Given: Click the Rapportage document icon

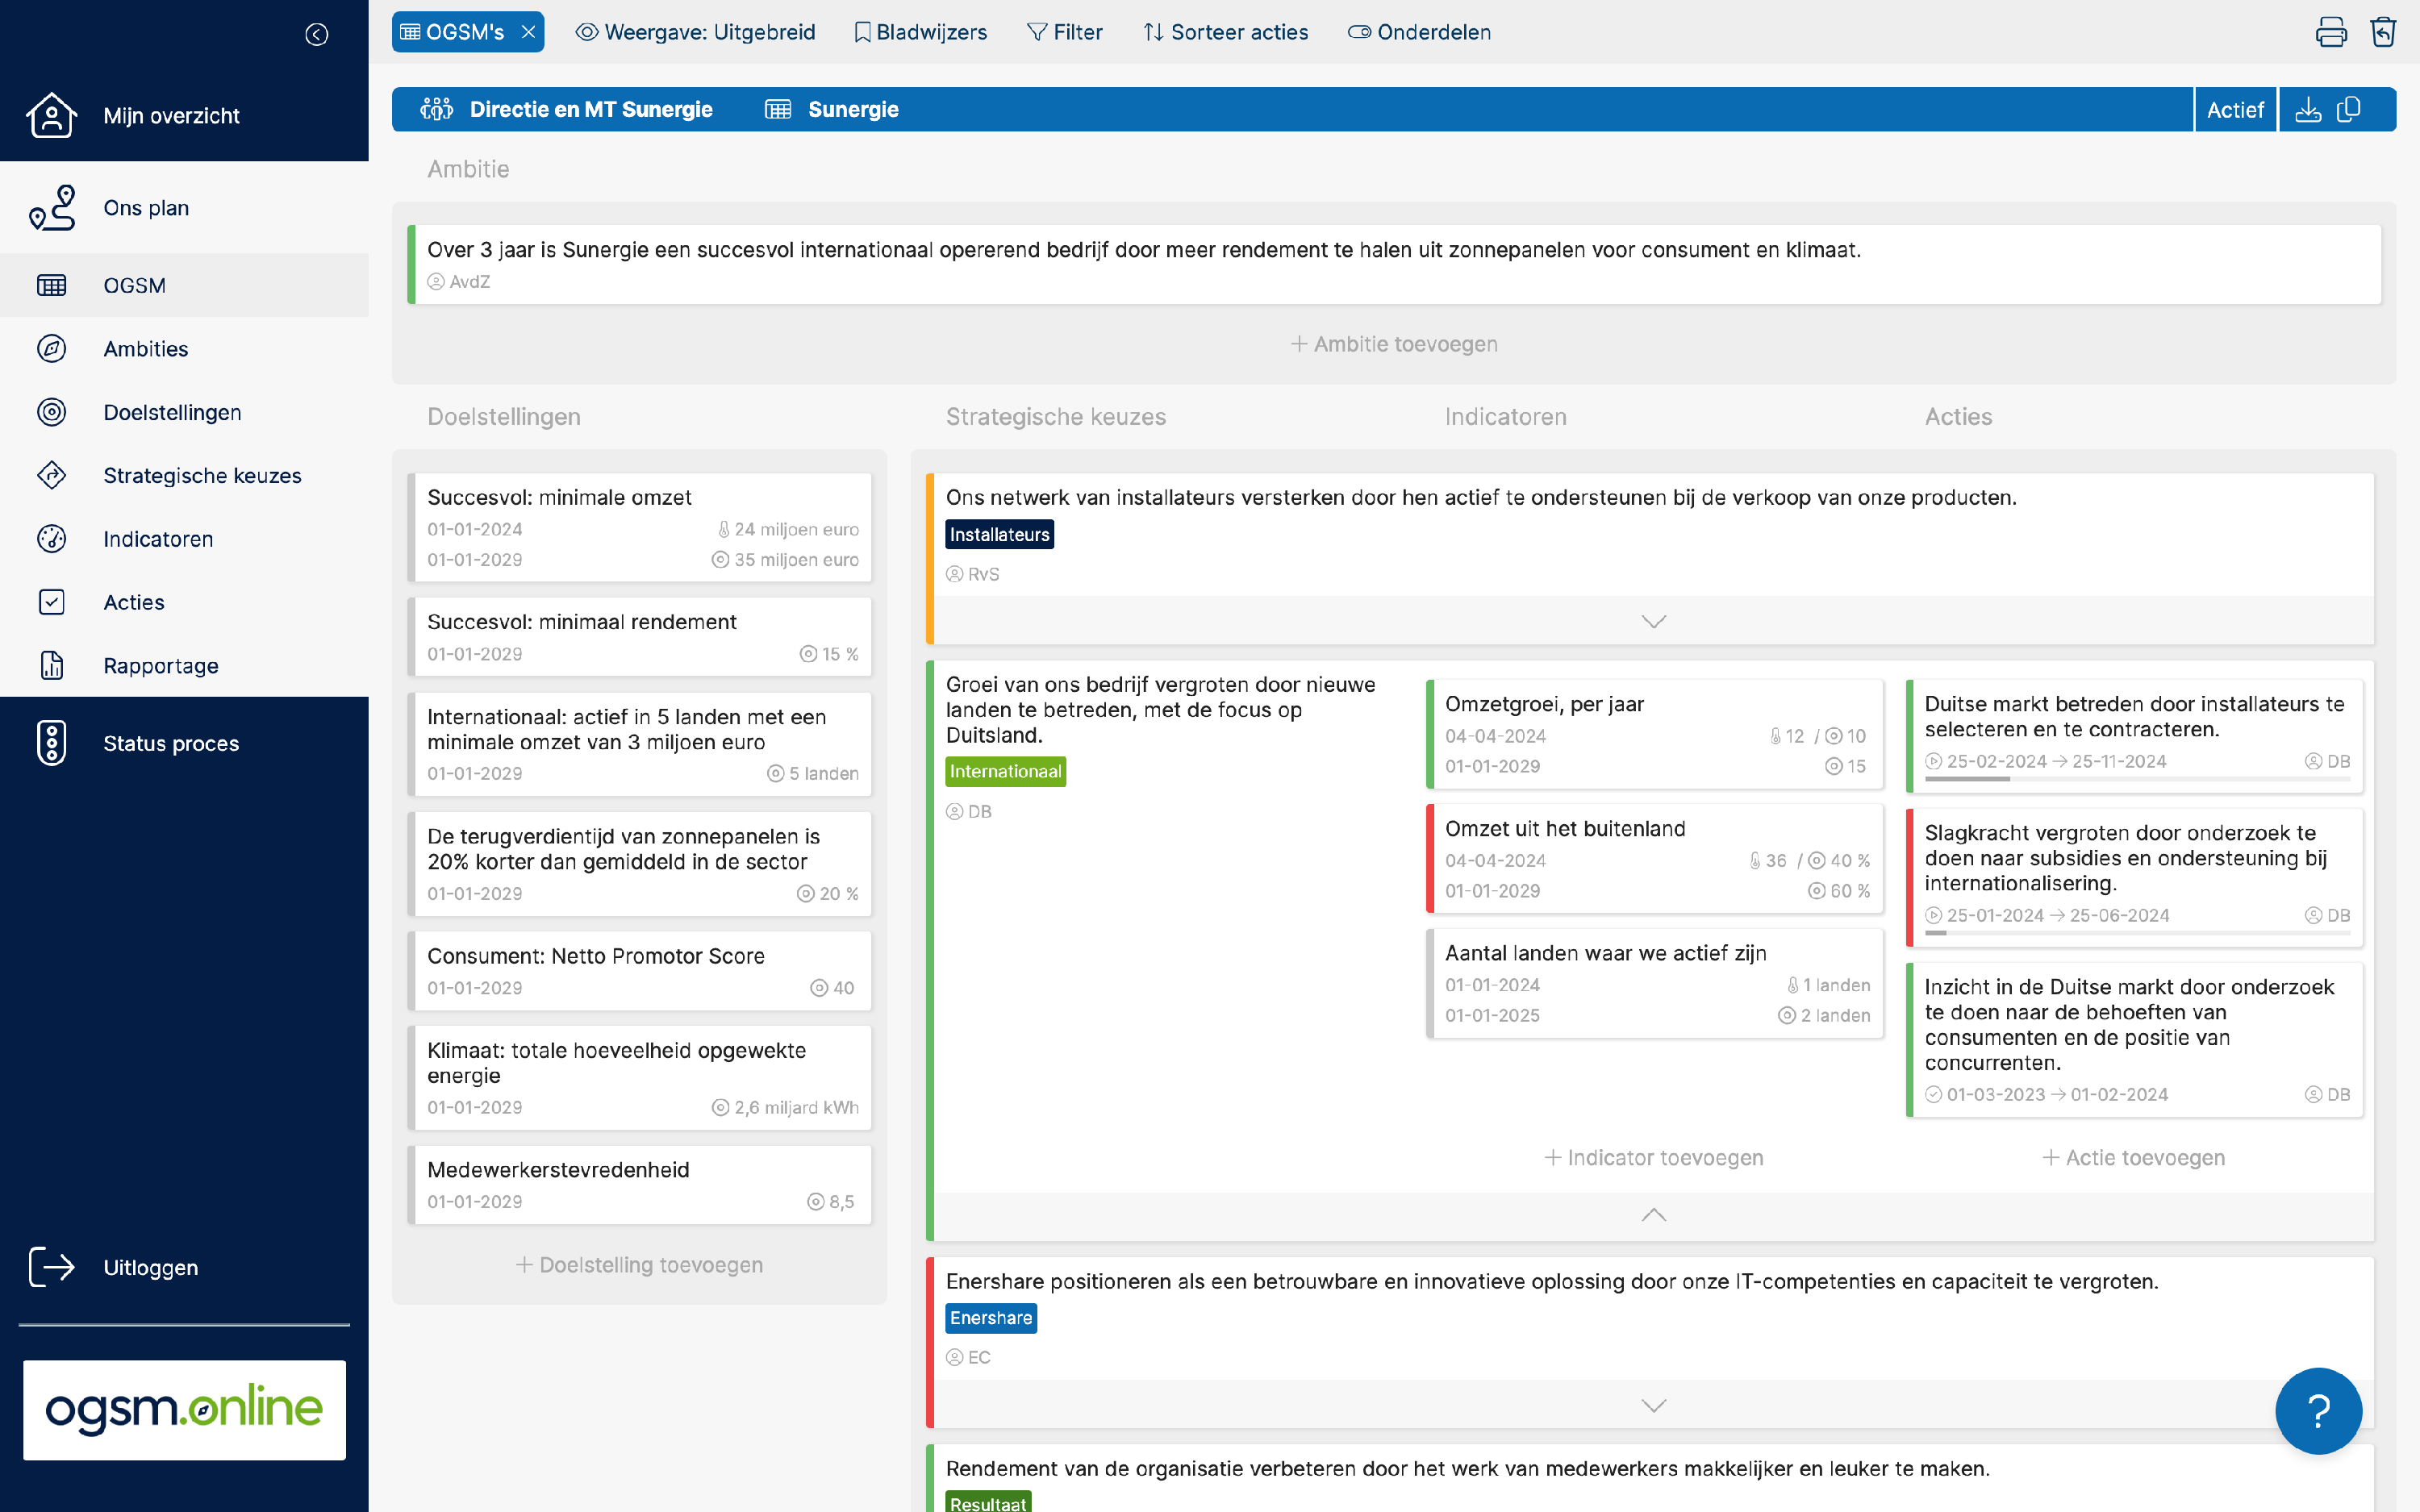Looking at the screenshot, I should (51, 665).
